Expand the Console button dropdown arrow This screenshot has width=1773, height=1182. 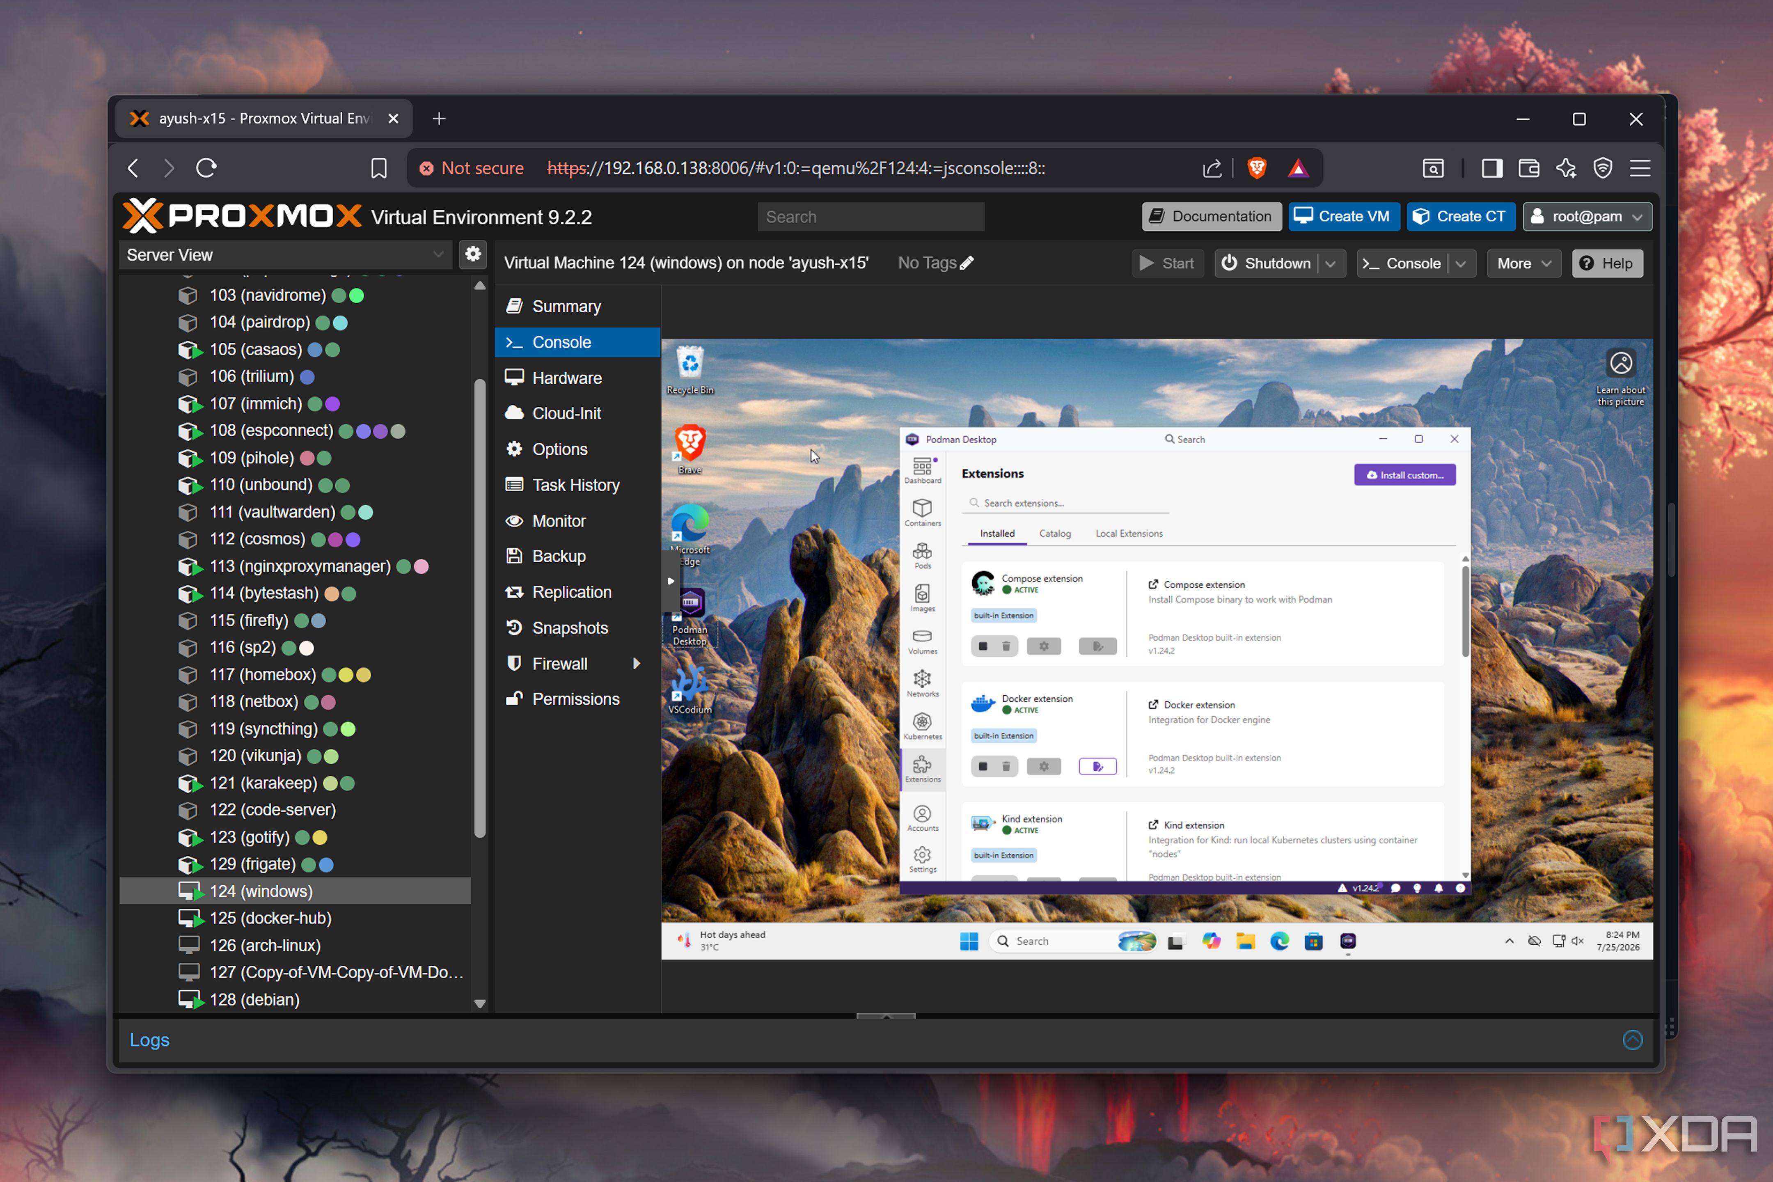pos(1461,263)
